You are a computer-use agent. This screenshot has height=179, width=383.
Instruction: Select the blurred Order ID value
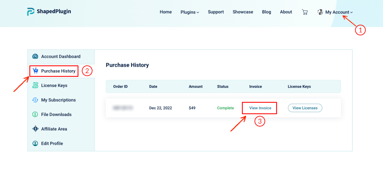[123, 108]
